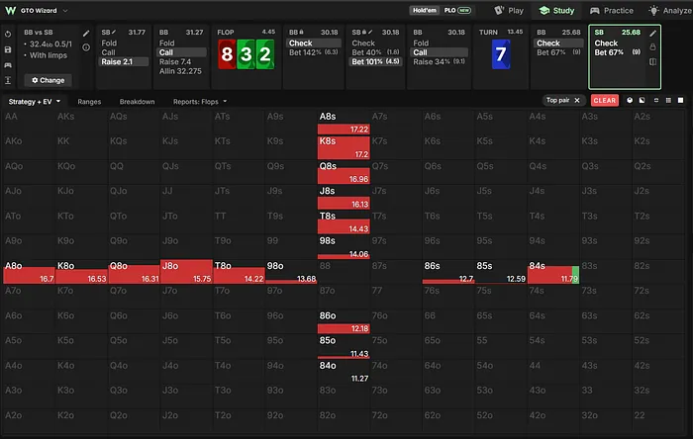Expand the GTO Wizard chevron menu
Image resolution: width=693 pixels, height=439 pixels.
65,11
